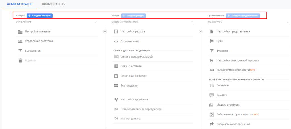Click the circular arrow between account and resource columns
The image size is (291, 129).
(105, 31)
